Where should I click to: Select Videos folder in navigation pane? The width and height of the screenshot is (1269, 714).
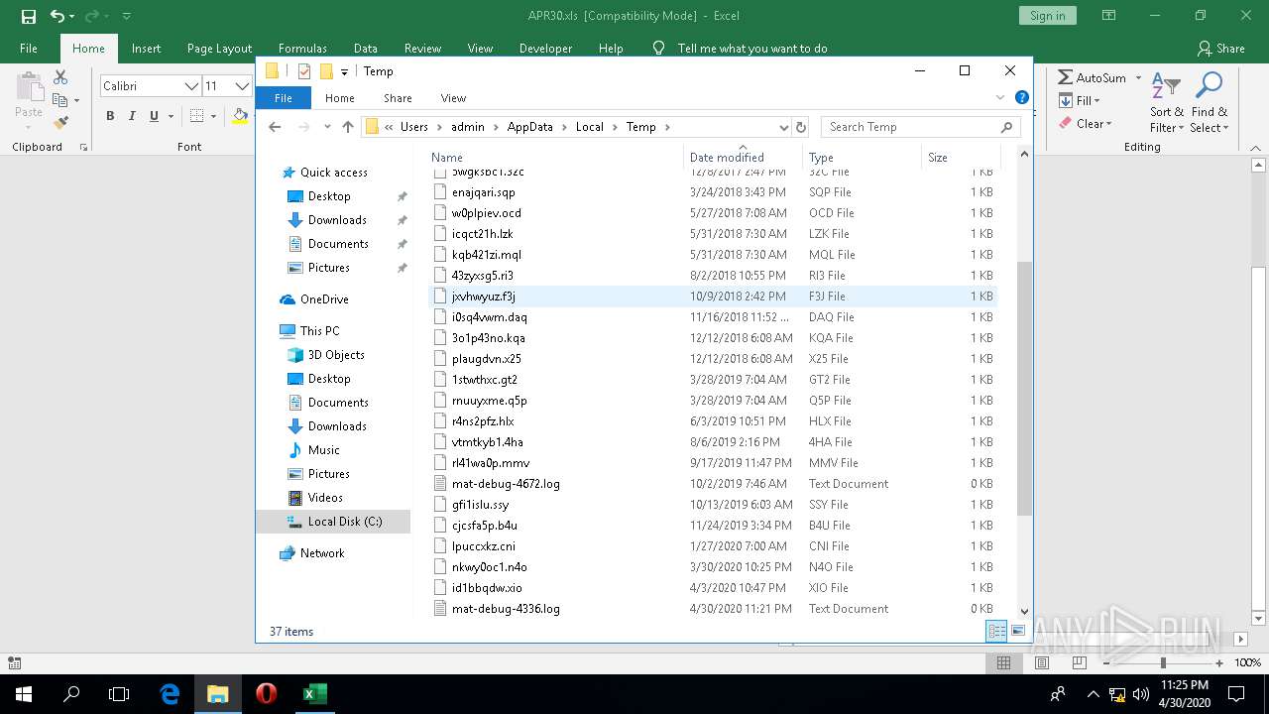point(325,498)
